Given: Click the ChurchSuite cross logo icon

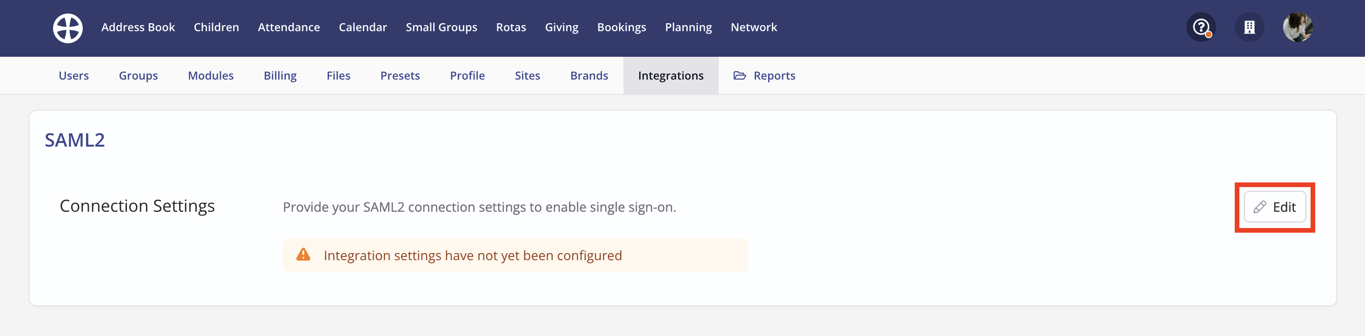Looking at the screenshot, I should pyautogui.click(x=68, y=28).
